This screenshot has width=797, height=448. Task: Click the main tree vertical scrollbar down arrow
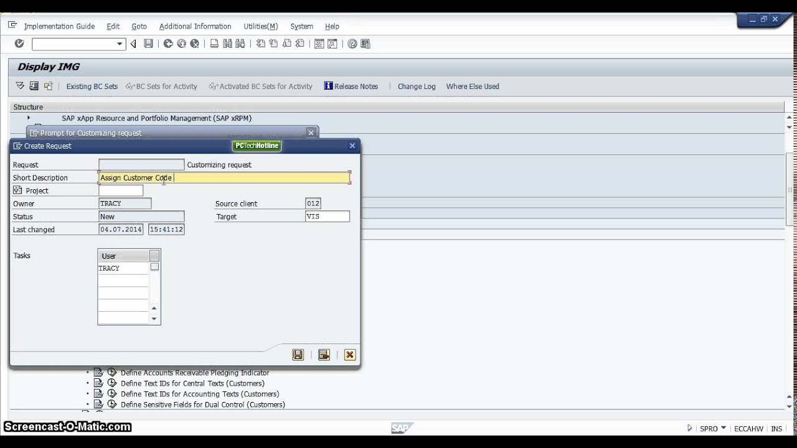coord(790,406)
